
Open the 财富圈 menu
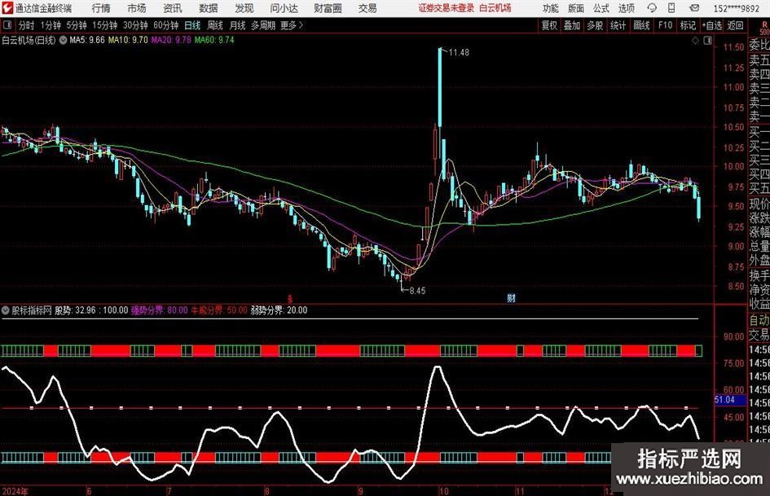coord(328,8)
